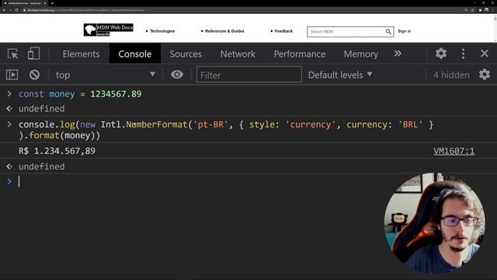
Task: Switch to the Elements tab
Action: pyautogui.click(x=81, y=54)
